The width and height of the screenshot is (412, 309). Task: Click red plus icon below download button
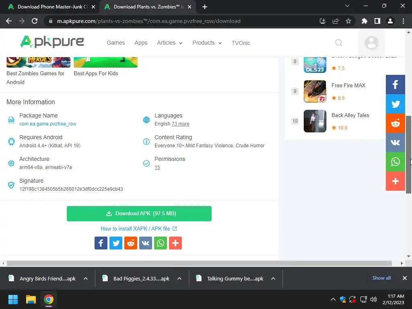[175, 243]
